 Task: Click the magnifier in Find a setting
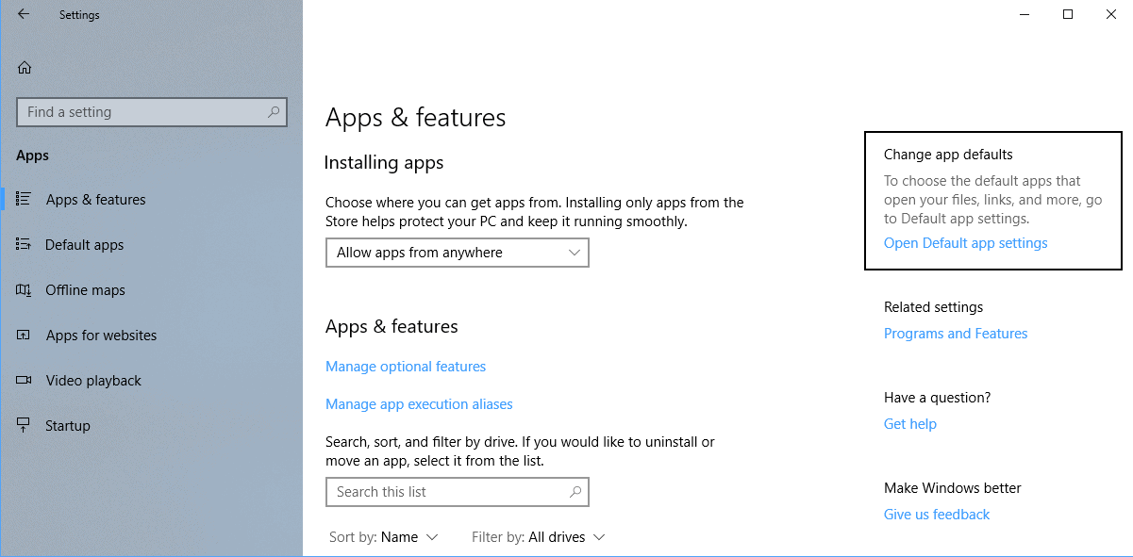click(274, 112)
